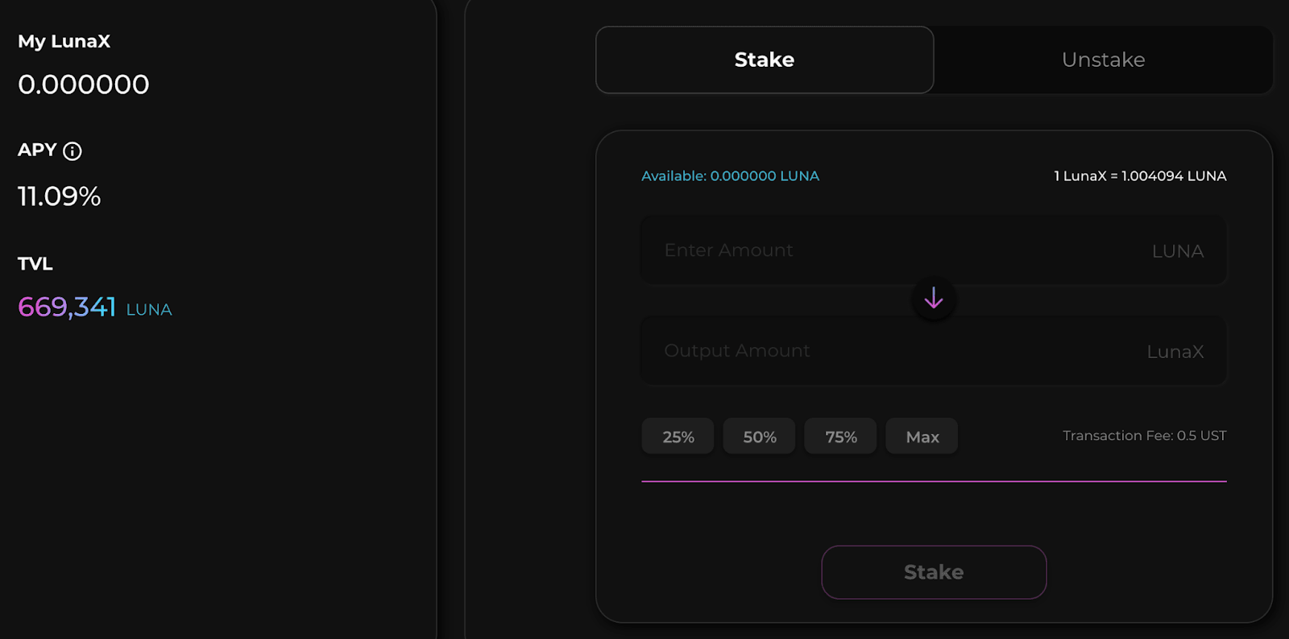Screen dimensions: 1289x639
Task: Switch to the Unstake tab
Action: click(x=1103, y=60)
